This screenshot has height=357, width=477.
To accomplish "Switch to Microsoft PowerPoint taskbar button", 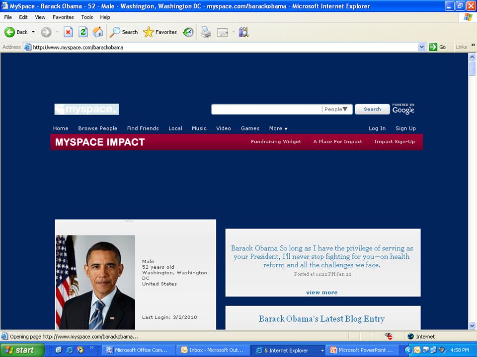I will click(362, 350).
